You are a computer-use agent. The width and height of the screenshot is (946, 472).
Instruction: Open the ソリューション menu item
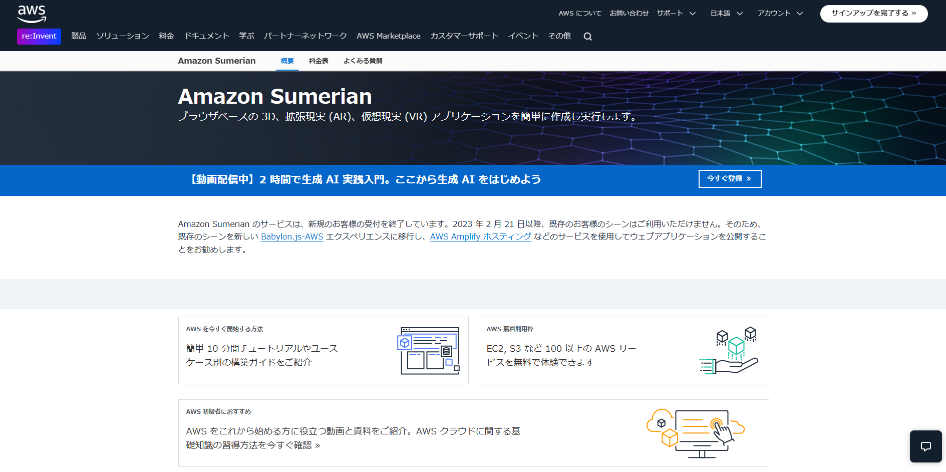(122, 36)
